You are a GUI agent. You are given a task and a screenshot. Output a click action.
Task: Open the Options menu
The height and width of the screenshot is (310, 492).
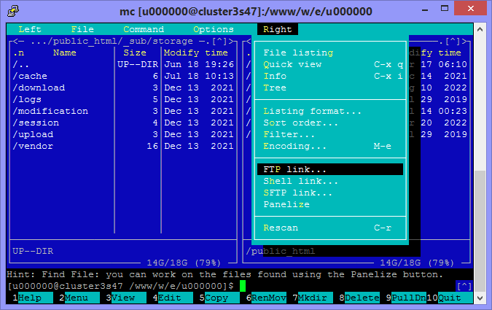tap(214, 29)
